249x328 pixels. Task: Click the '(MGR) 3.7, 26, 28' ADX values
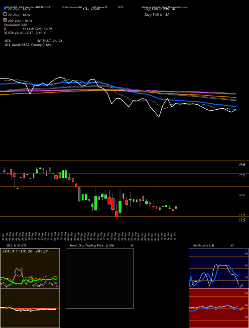click(x=49, y=41)
